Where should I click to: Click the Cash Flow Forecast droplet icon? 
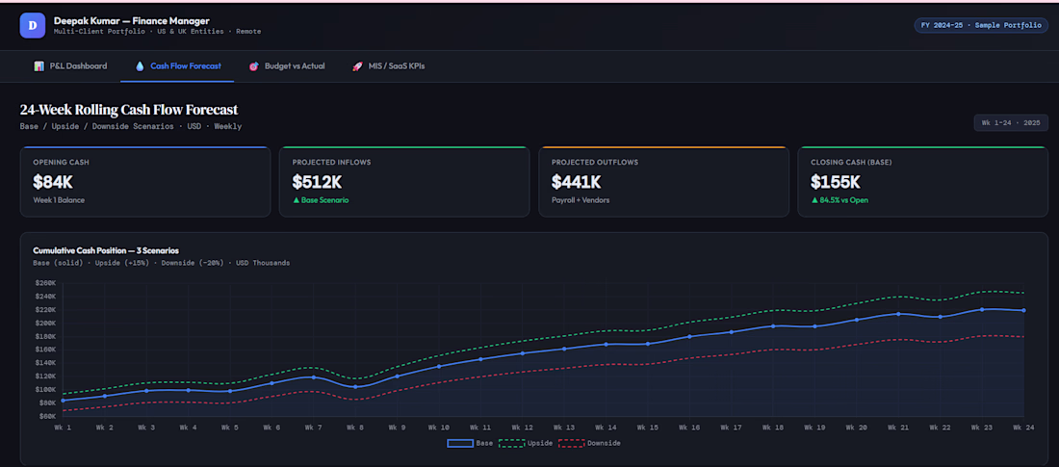(140, 66)
